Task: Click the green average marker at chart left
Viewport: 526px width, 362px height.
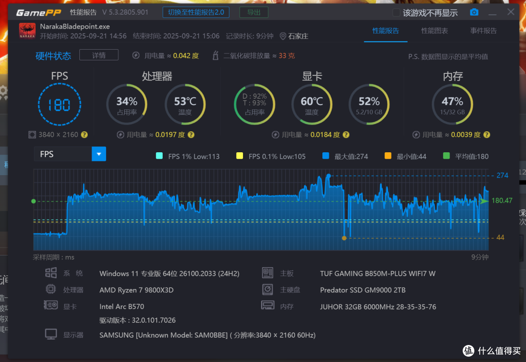Action: [x=34, y=201]
